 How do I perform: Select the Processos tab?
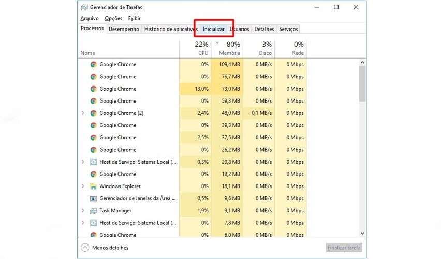point(92,28)
